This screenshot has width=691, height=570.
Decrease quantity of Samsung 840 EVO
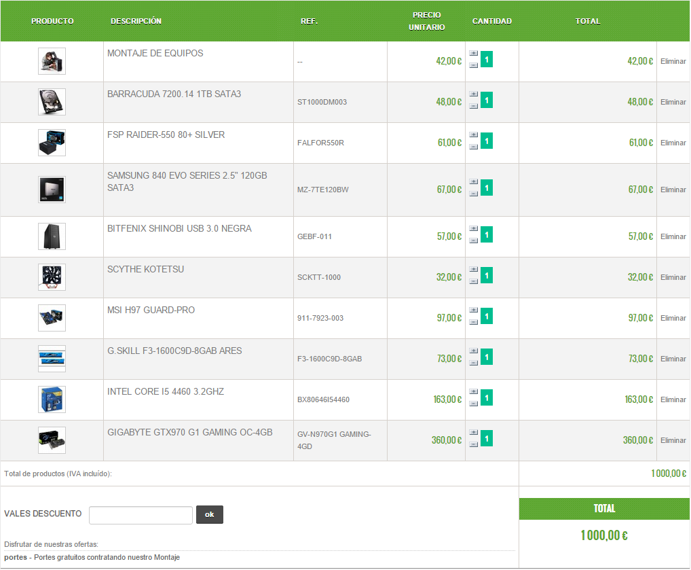[473, 194]
